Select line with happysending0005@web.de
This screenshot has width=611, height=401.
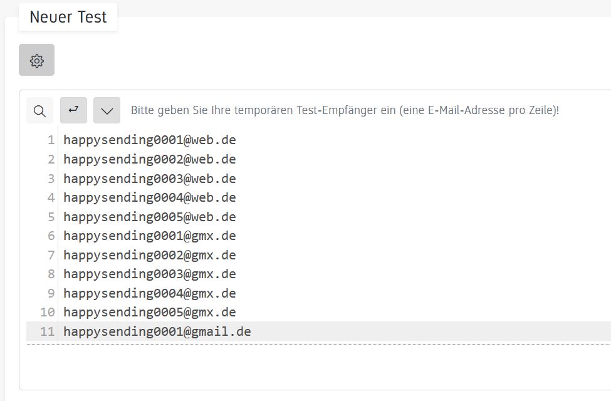point(150,217)
